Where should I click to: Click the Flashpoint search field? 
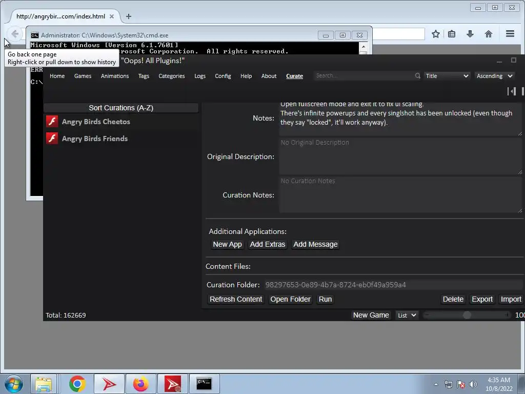point(365,76)
